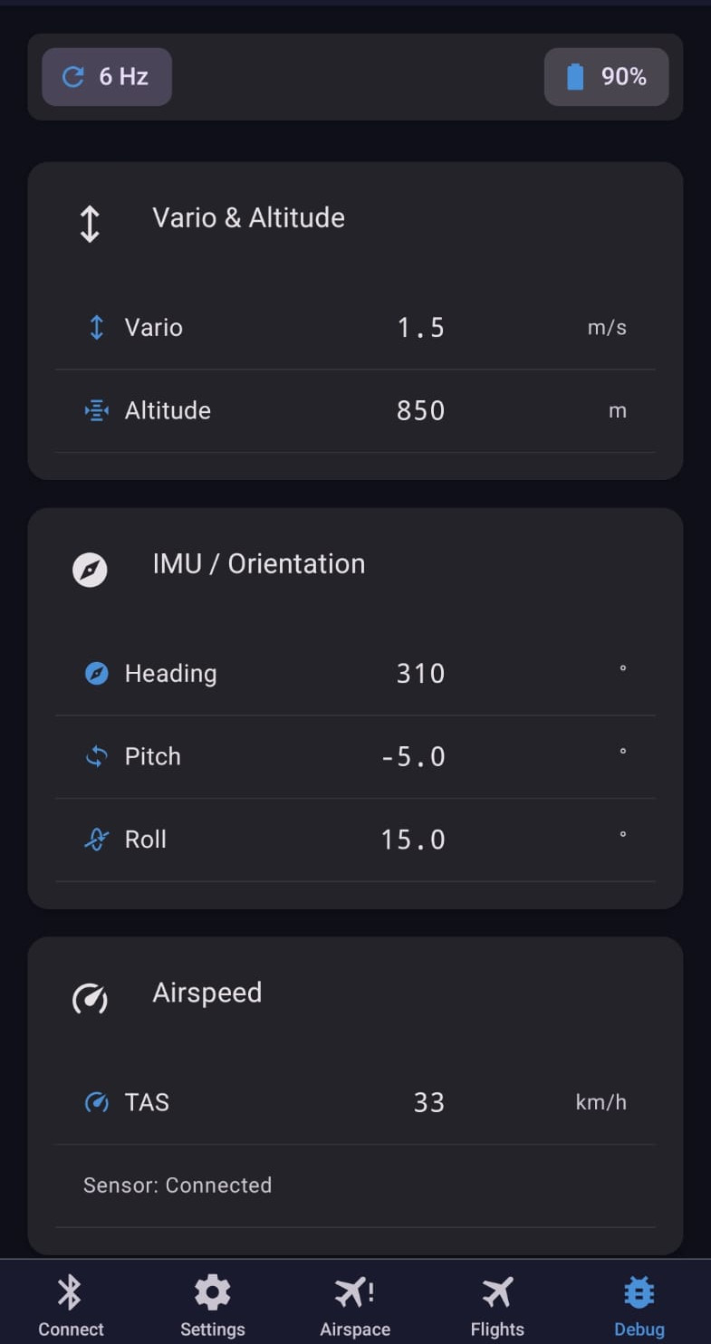711x1344 pixels.
Task: Click the compass icon beside IMU / Orientation
Action: point(90,571)
